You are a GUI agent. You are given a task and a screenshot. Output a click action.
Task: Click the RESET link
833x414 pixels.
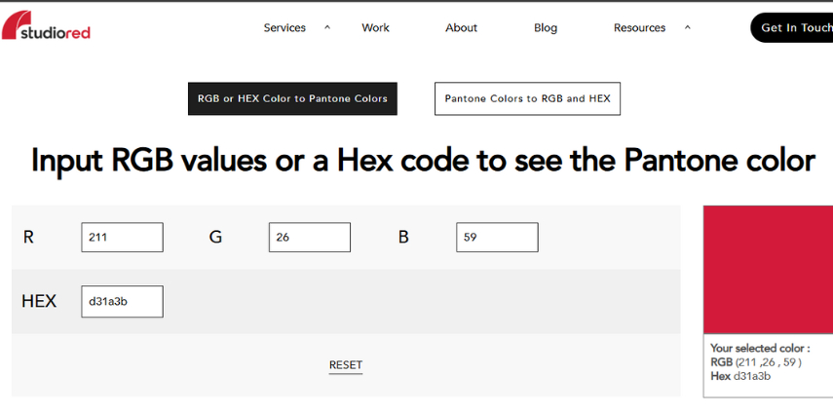(346, 365)
